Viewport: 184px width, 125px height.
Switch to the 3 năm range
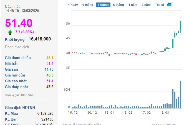pos(146,5)
